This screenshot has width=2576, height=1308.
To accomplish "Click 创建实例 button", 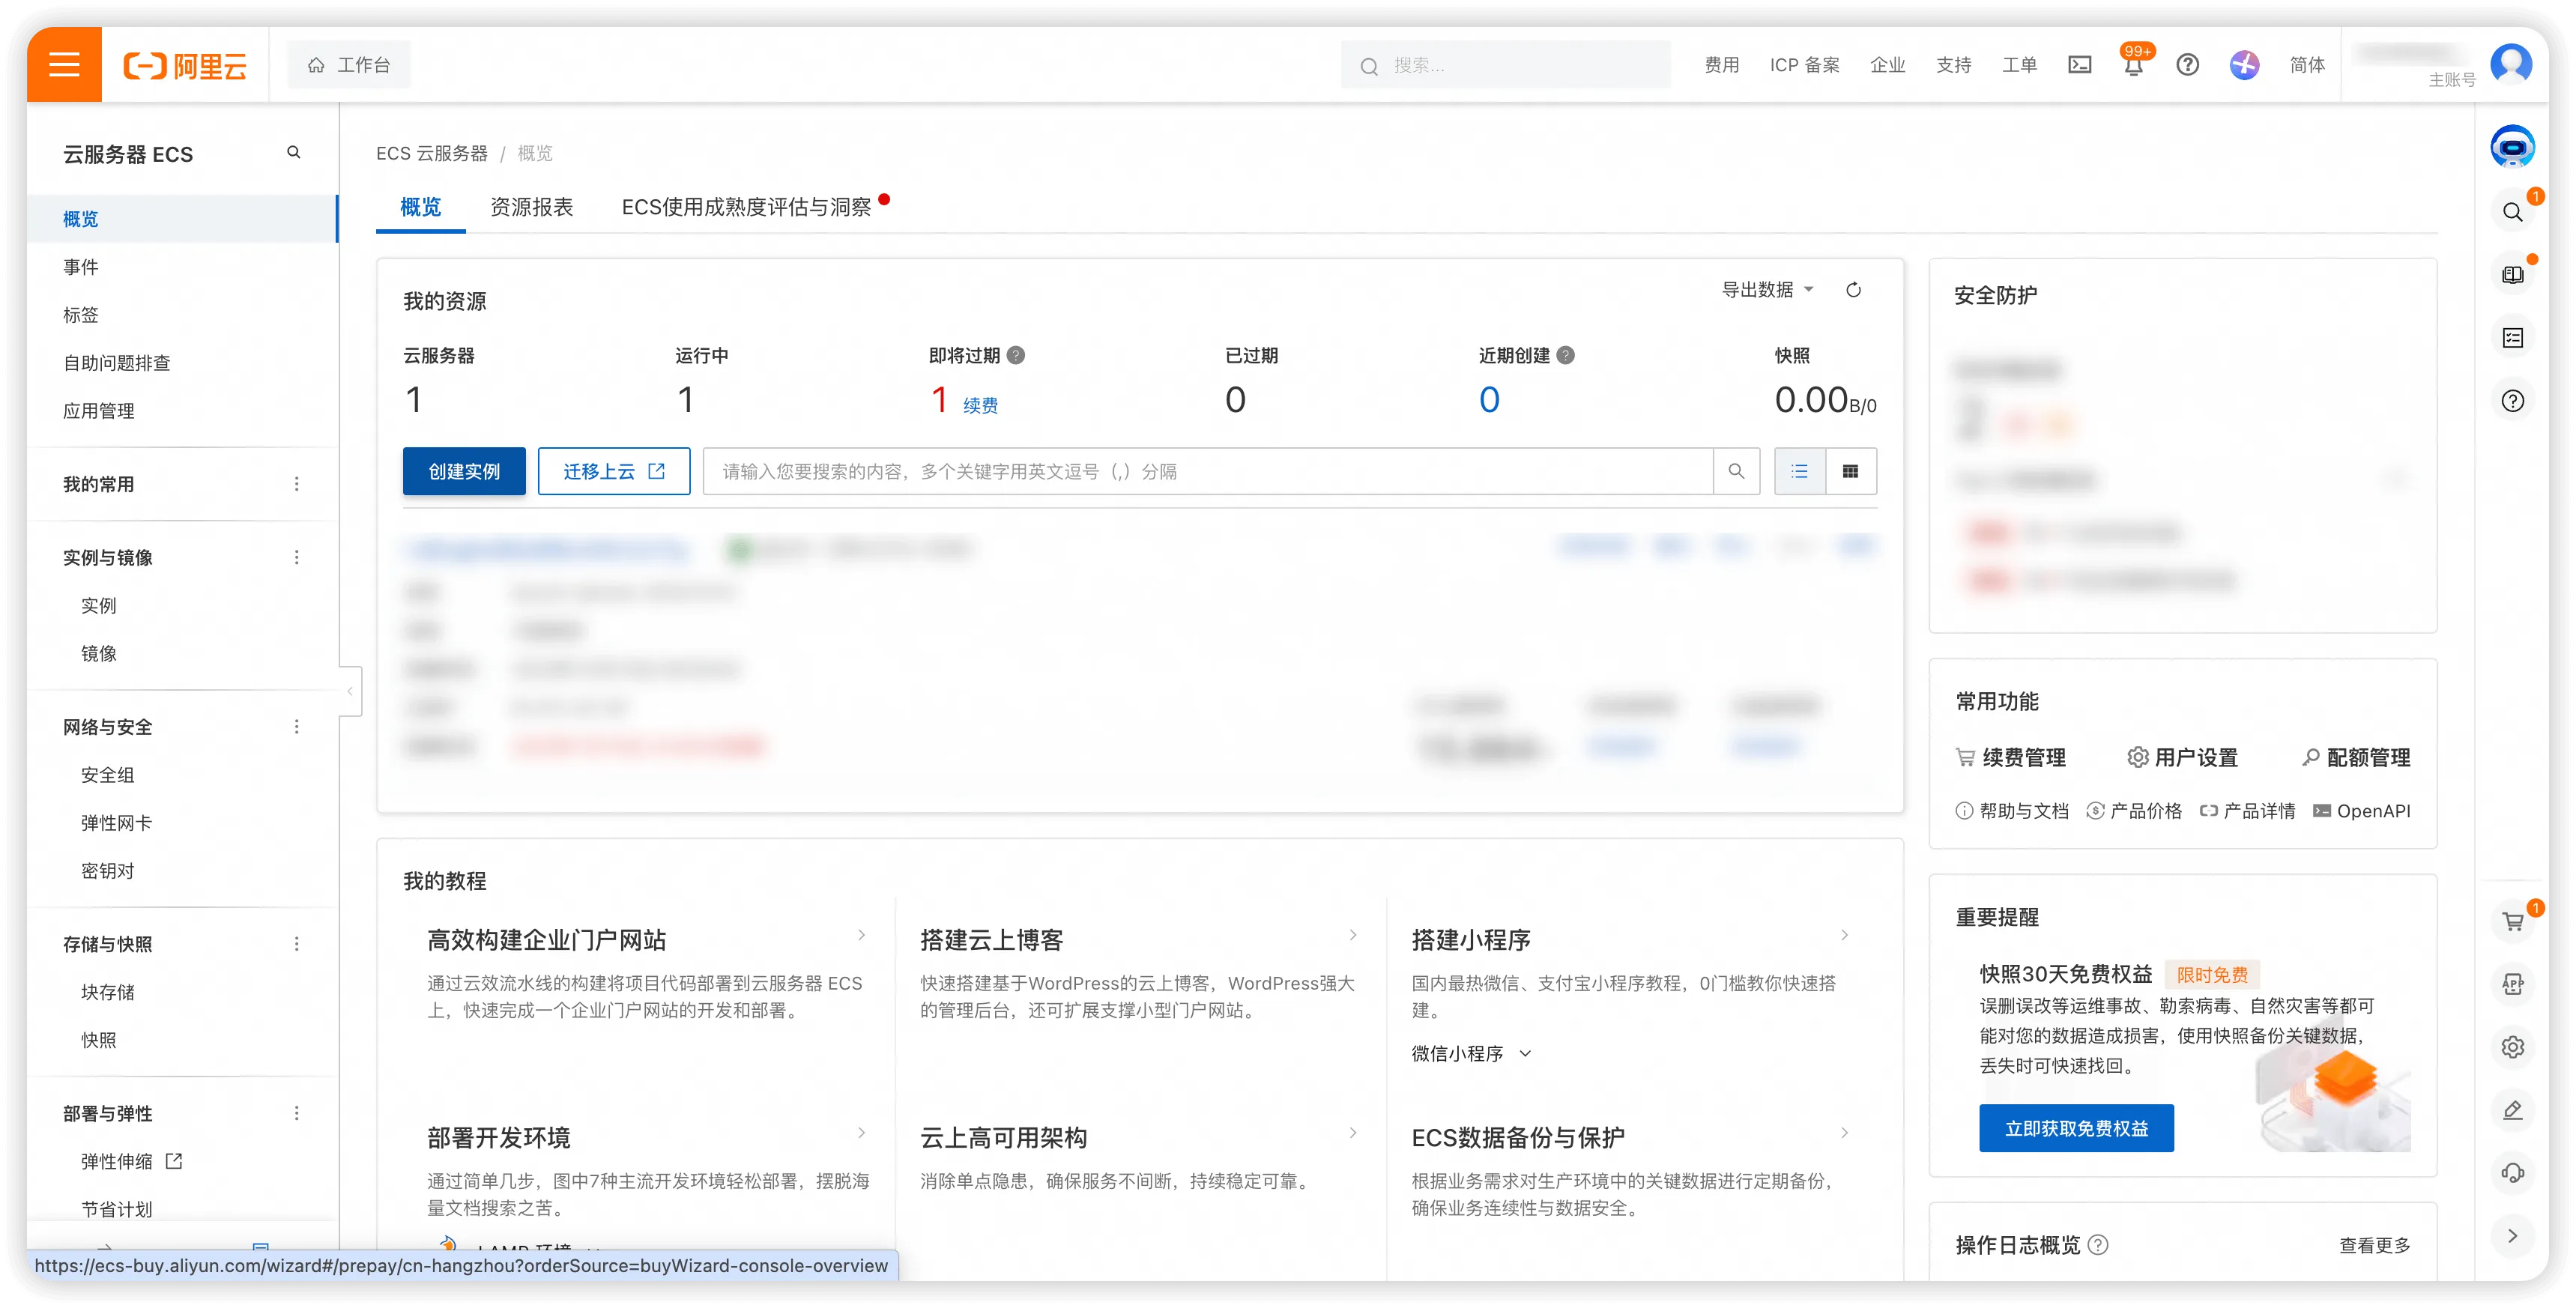I will click(x=464, y=471).
